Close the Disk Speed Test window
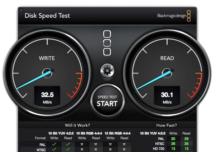 21,10
